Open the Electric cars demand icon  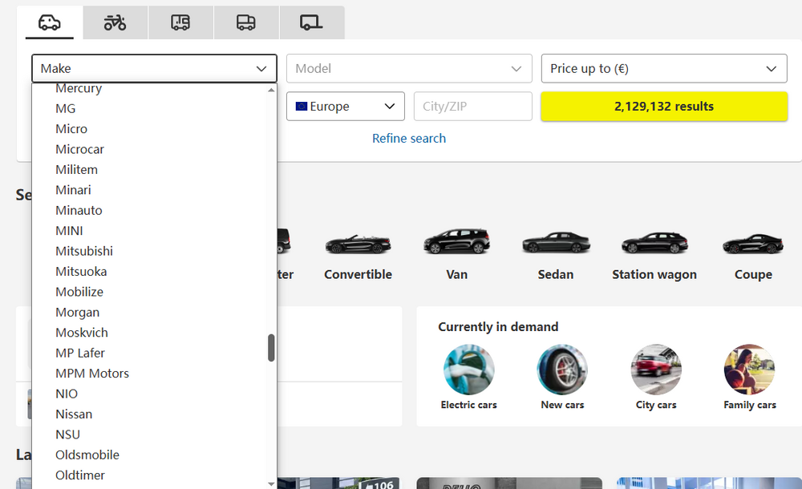point(469,370)
